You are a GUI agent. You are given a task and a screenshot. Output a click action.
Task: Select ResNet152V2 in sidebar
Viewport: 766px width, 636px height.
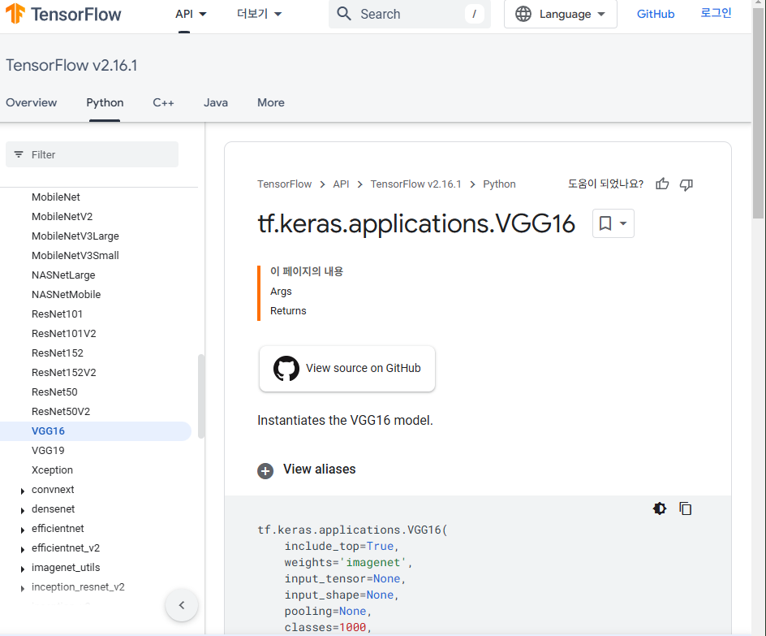point(64,373)
